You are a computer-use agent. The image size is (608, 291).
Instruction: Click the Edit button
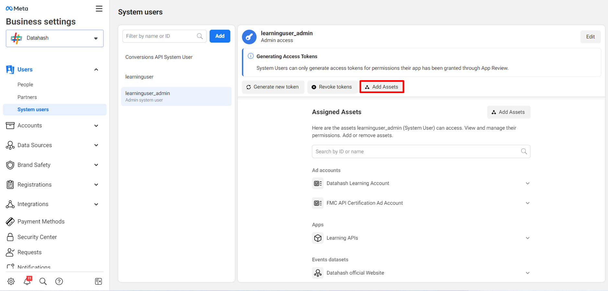(x=590, y=37)
